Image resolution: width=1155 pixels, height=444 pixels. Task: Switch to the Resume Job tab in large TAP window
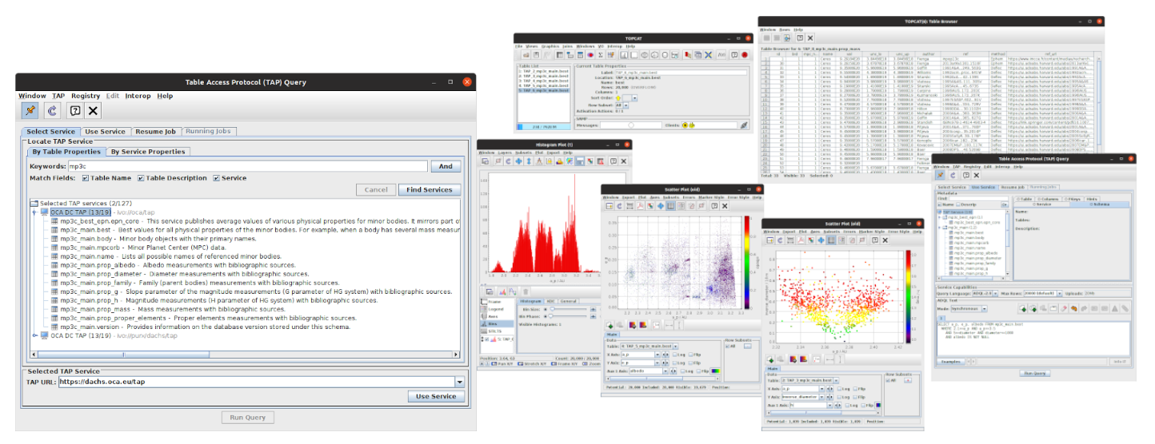(155, 132)
